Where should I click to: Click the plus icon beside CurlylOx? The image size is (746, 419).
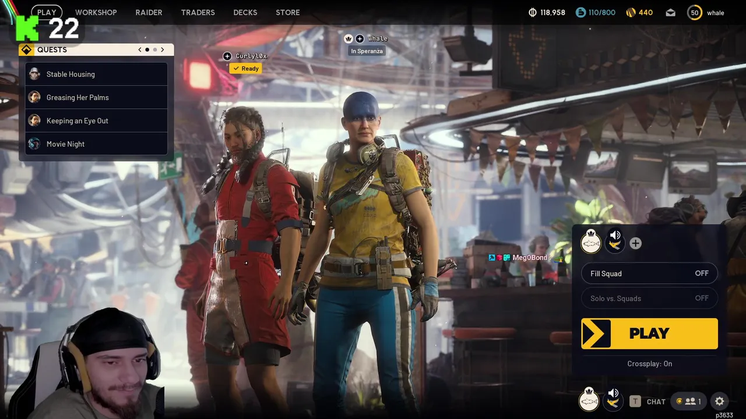click(x=227, y=56)
